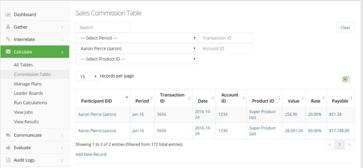Collapse the Calculate menu chevron
Image resolution: width=363 pixels, height=168 pixels.
[62, 52]
